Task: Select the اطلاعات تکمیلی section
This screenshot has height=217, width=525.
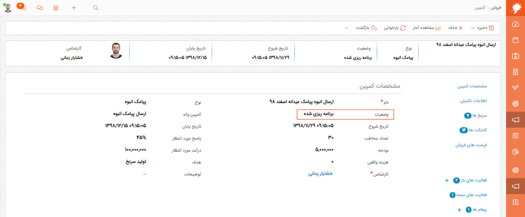Action: [x=473, y=101]
